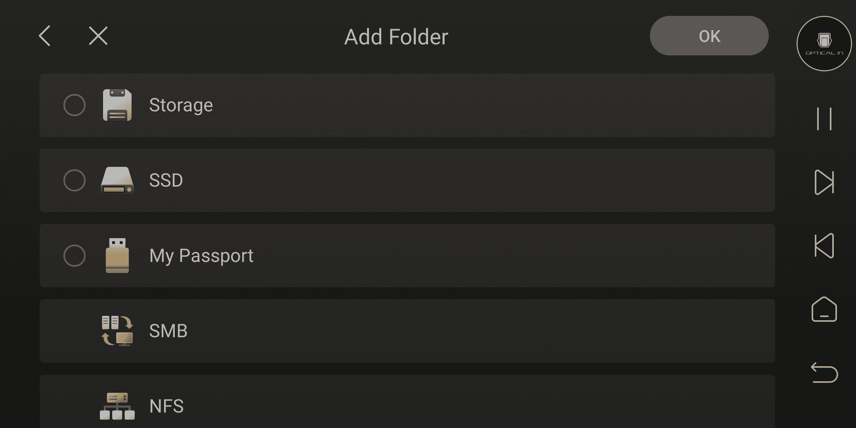
Task: Close the Add Folder dialog with X
Action: [98, 36]
